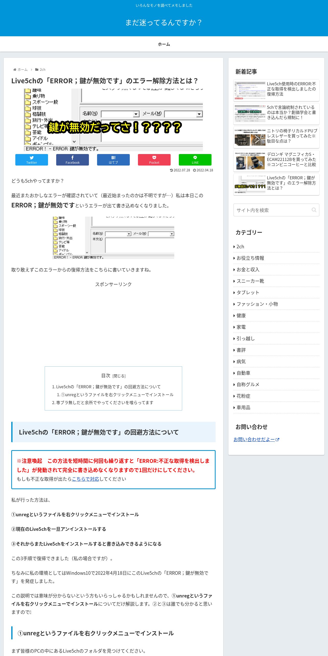Open category 2ch
The image size is (328, 656).
[276, 247]
